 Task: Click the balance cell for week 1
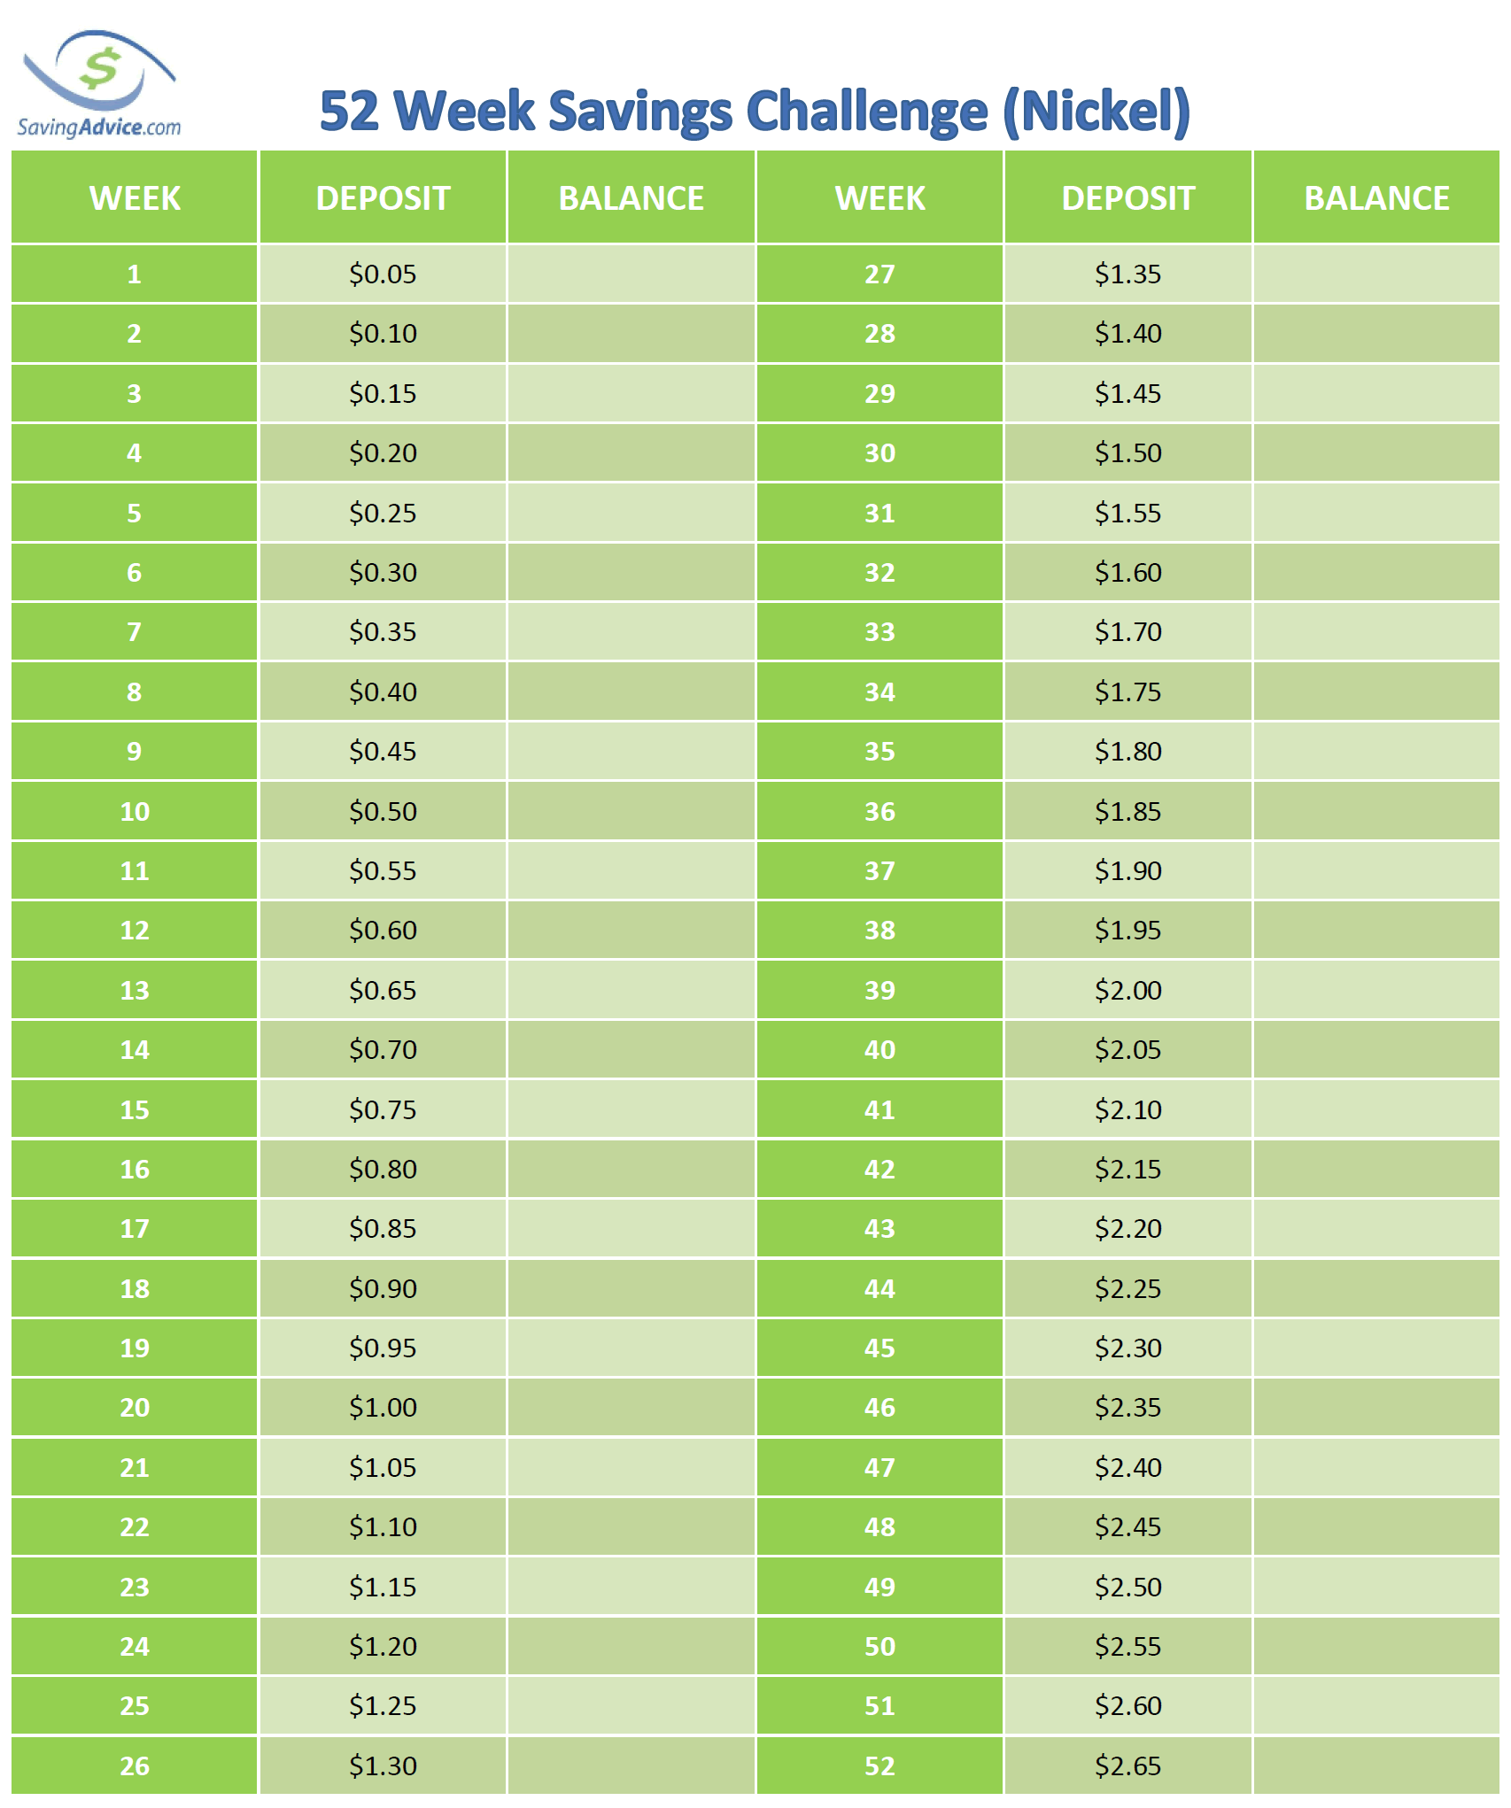pyautogui.click(x=631, y=274)
